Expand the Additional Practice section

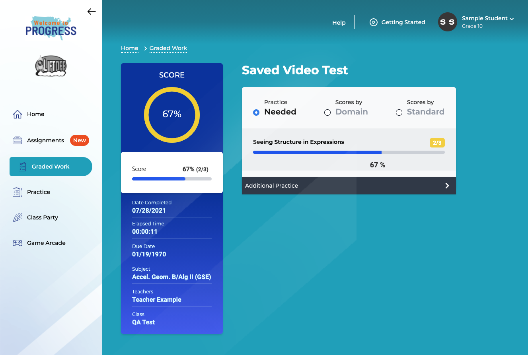(349, 185)
